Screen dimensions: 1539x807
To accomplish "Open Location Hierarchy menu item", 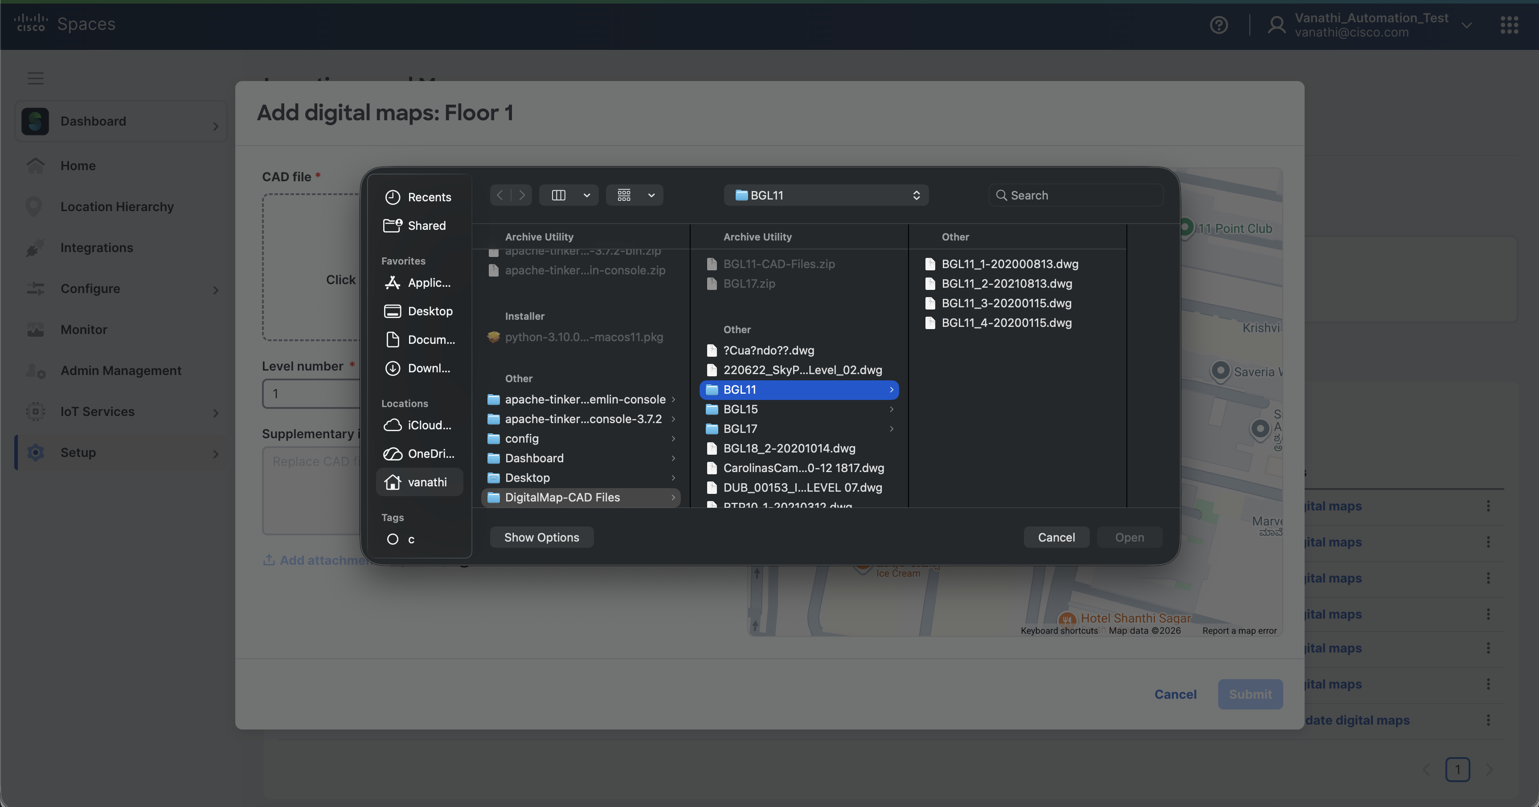I will tap(117, 207).
